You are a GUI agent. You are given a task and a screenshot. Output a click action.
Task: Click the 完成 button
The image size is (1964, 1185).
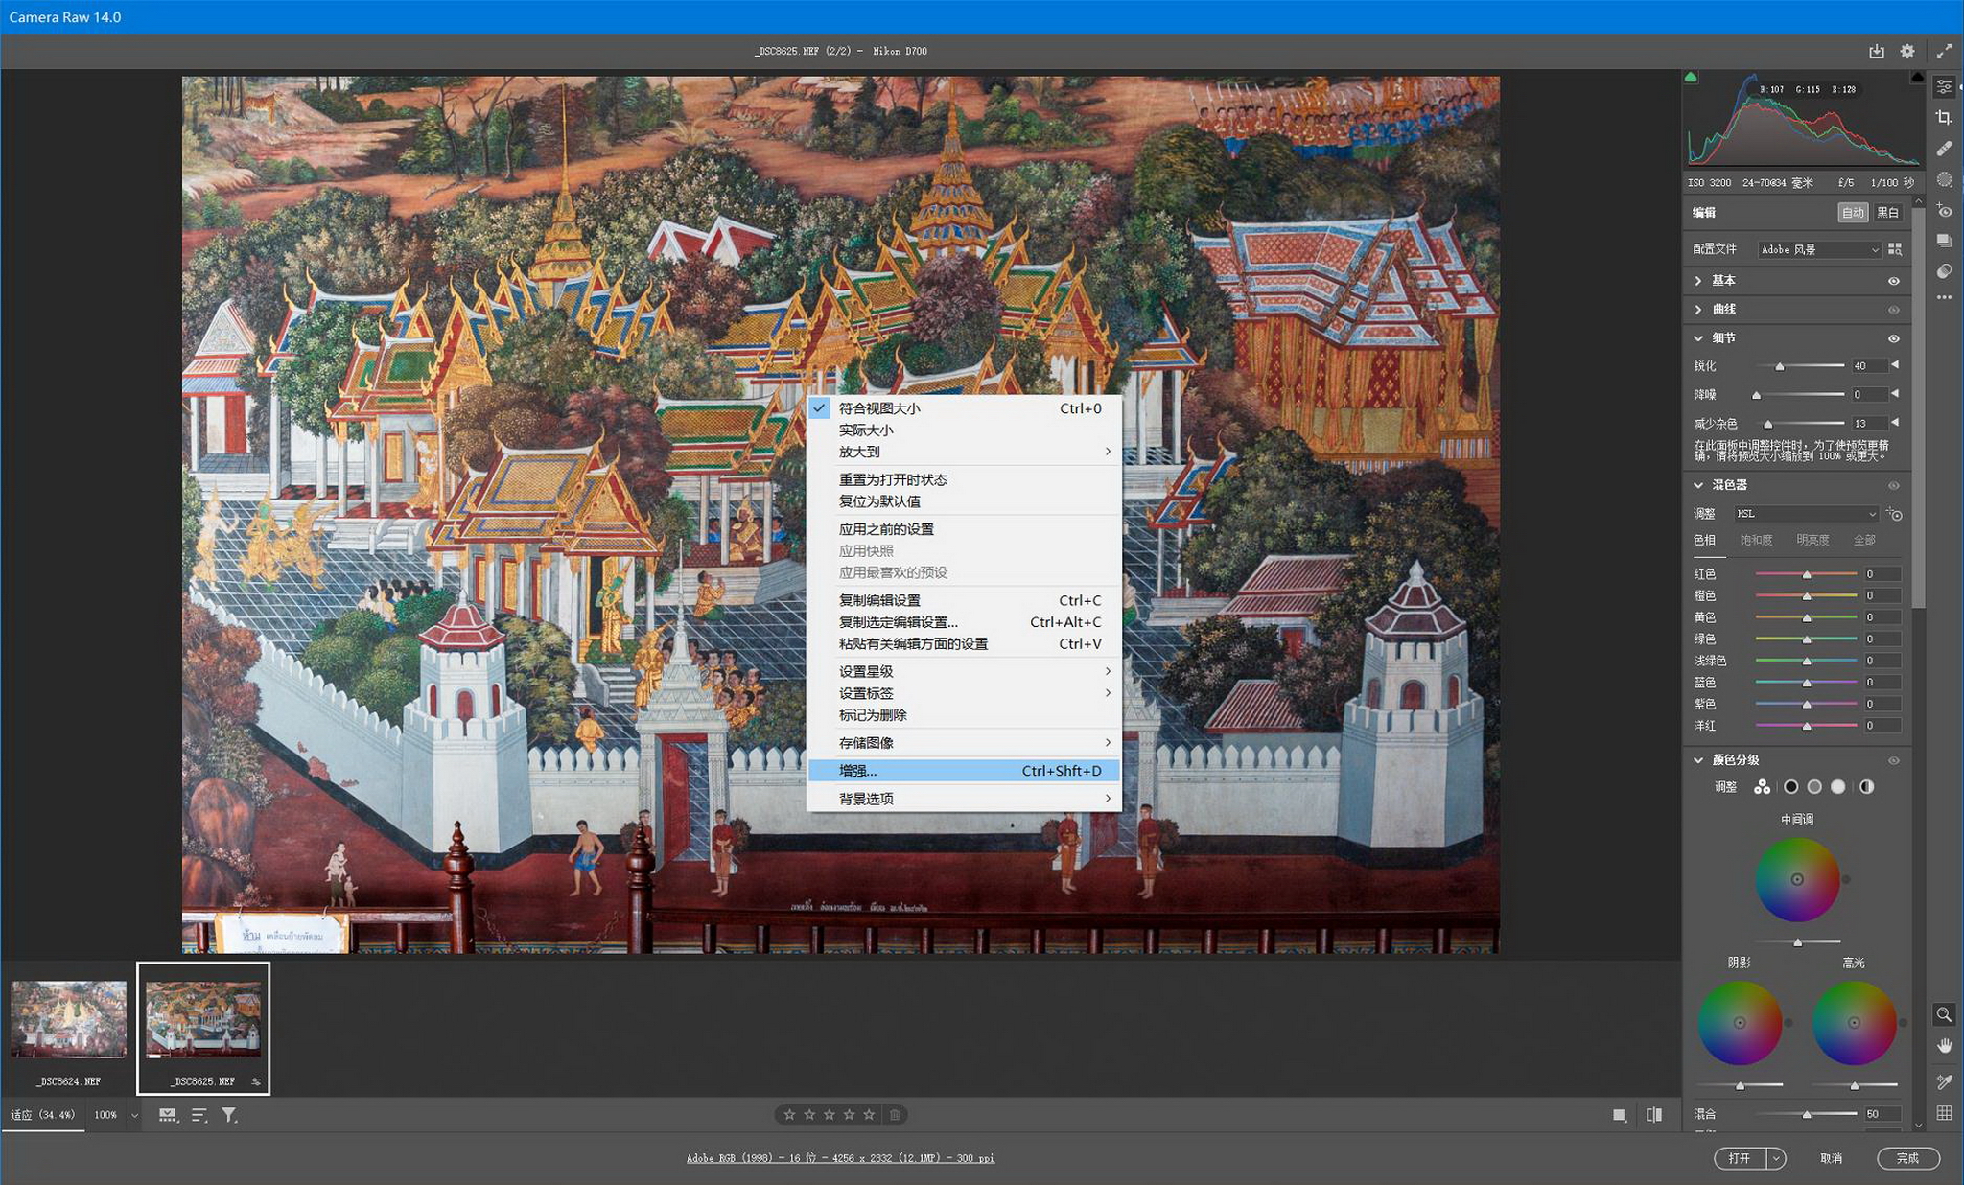pos(1907,1158)
